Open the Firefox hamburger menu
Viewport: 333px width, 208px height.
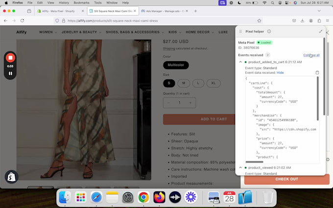pyautogui.click(x=327, y=21)
